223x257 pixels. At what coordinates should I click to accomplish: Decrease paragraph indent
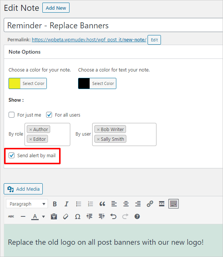click(x=90, y=216)
